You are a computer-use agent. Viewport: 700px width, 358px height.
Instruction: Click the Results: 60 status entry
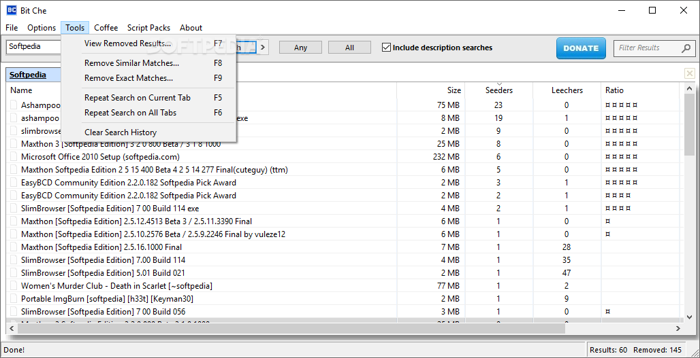click(609, 350)
